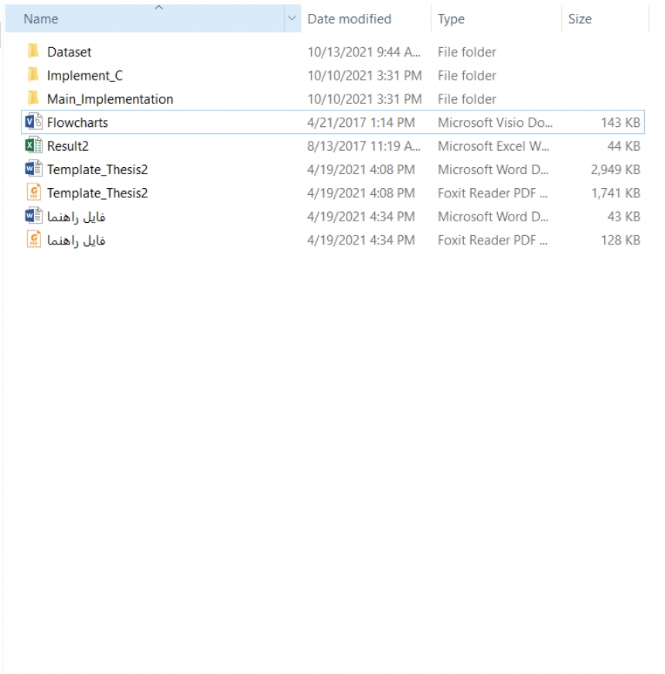Click the 2,949 KB size value
This screenshot has height=674, width=665.
[x=616, y=169]
